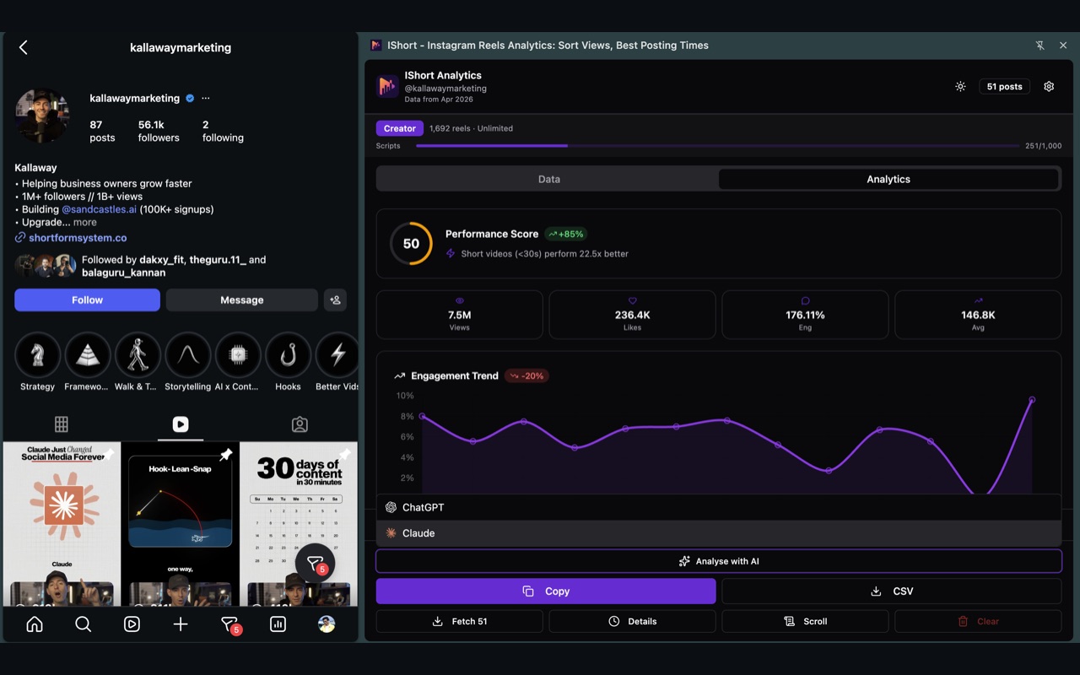Screen dimensions: 1080x675
Task: Pin the IShort extension panel
Action: (x=1040, y=46)
